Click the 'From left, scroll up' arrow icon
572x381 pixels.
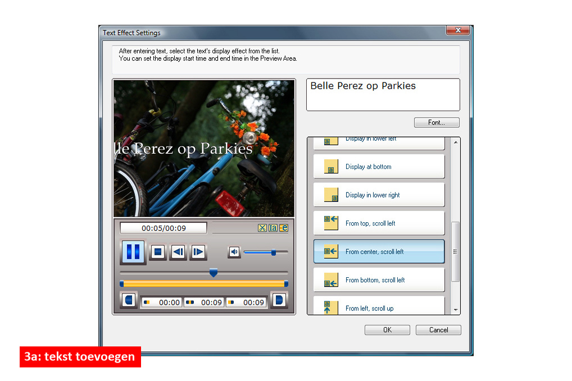pyautogui.click(x=332, y=307)
